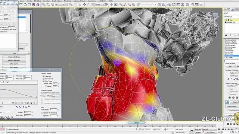Toggle Enable Pressure Sensitivity checkbox

tap(41, 93)
